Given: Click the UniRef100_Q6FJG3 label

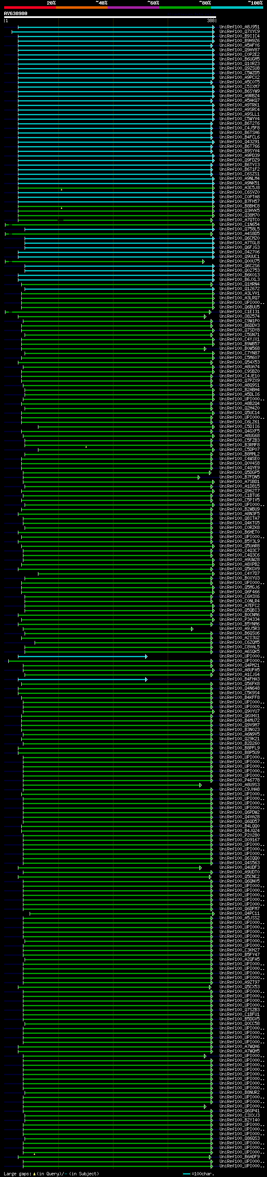Looking at the screenshot, I should click(x=239, y=247).
